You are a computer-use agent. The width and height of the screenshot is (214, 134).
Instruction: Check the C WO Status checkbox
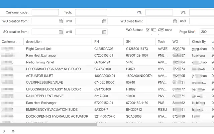pos(154,30)
